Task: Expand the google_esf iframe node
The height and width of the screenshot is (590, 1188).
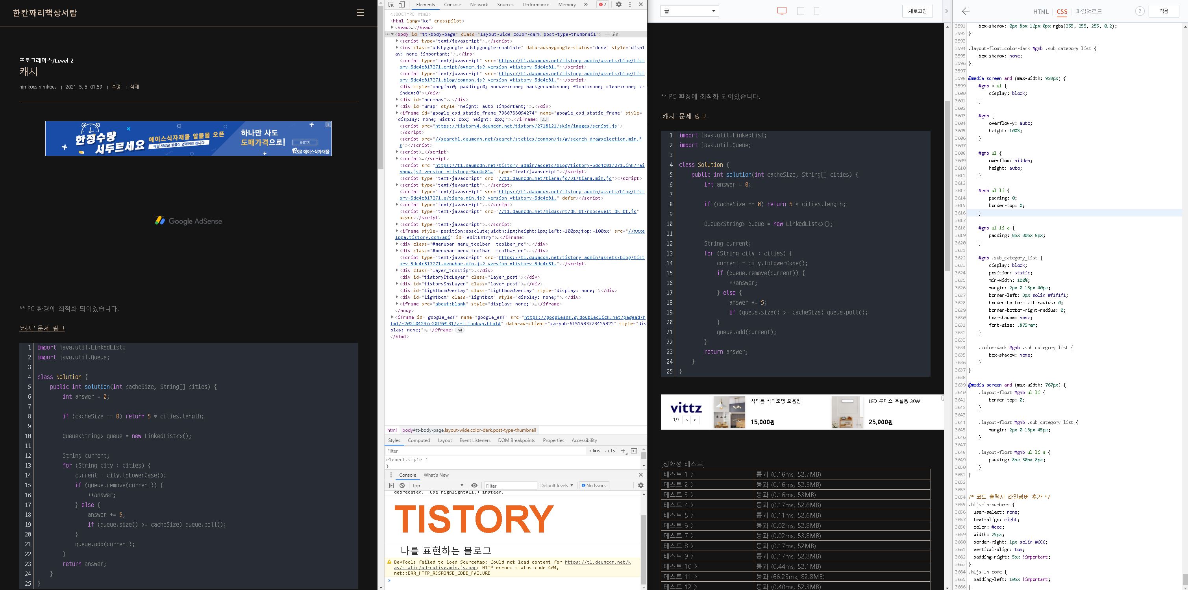Action: 392,317
